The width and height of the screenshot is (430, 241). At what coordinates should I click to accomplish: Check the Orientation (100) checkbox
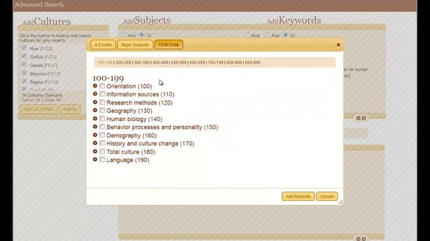[x=102, y=86]
